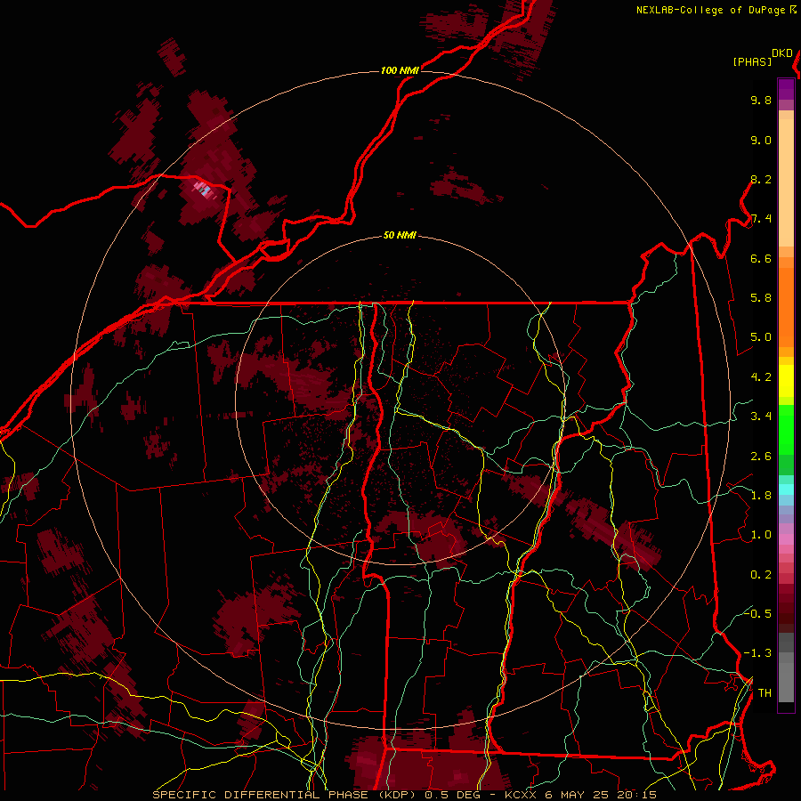Click the 8.2 legend value

[x=761, y=179]
